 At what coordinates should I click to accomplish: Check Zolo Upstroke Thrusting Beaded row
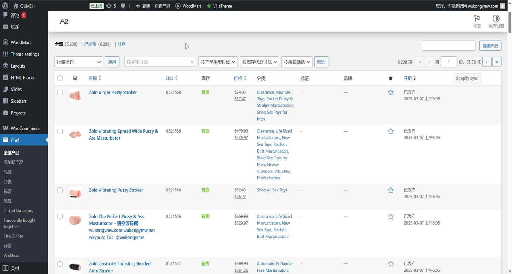tap(60, 264)
